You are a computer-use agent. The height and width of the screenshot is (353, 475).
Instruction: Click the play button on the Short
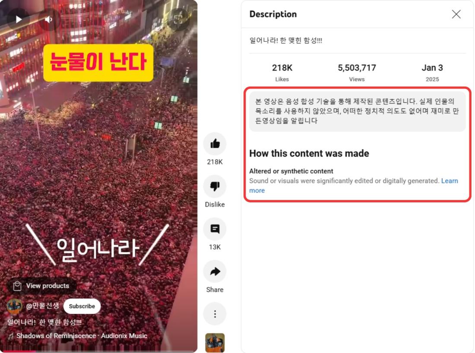coord(19,19)
